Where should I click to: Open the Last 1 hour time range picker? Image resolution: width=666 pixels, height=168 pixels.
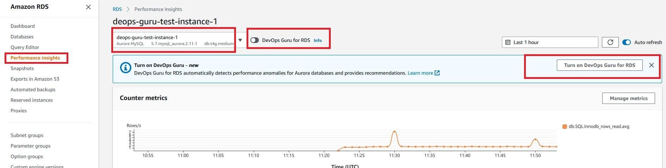(550, 42)
